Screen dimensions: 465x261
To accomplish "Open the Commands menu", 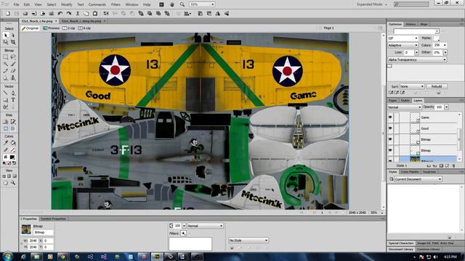I will point(97,4).
